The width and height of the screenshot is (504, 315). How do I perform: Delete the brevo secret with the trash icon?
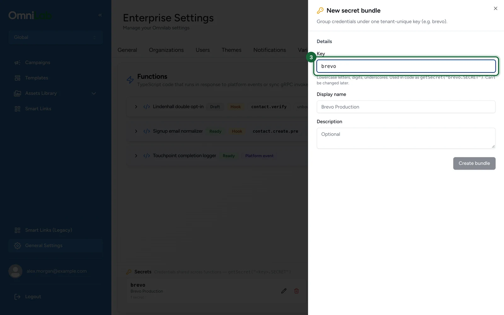click(x=296, y=291)
